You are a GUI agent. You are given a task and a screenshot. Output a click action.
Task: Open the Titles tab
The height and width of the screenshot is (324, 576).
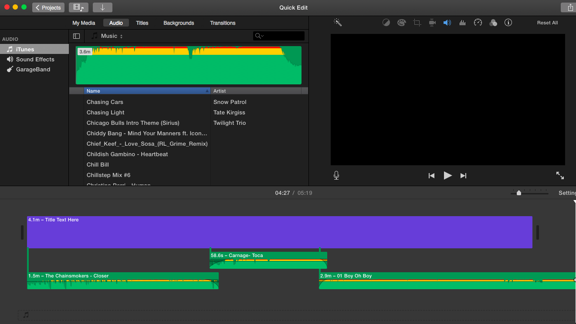(x=142, y=23)
